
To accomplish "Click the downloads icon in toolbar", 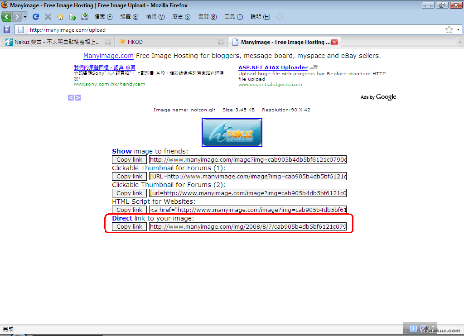I will [x=84, y=17].
